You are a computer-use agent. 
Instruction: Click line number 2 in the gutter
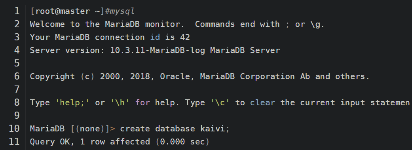coord(17,24)
